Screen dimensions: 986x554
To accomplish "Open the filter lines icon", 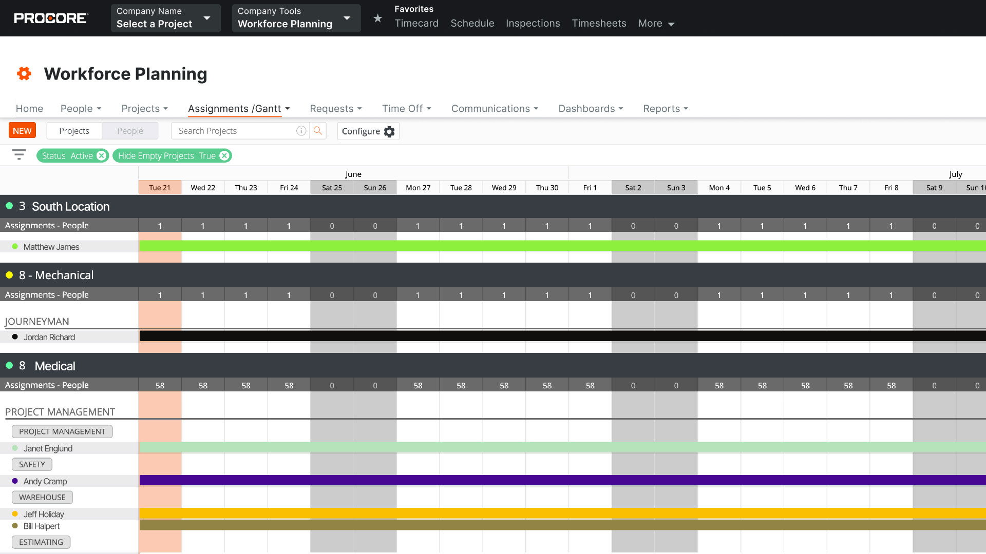I will click(x=19, y=154).
